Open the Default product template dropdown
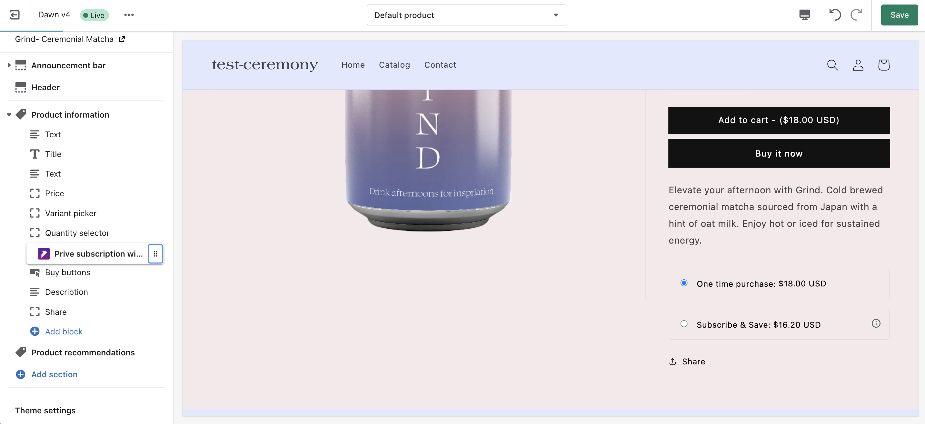The width and height of the screenshot is (925, 424). coord(466,15)
